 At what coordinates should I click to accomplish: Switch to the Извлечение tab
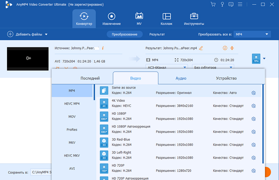tap(111, 19)
